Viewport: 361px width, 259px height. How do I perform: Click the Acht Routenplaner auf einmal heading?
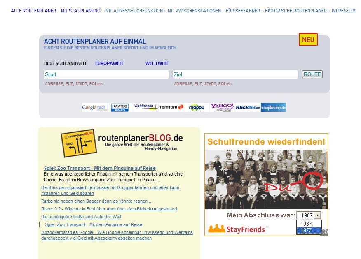95,42
